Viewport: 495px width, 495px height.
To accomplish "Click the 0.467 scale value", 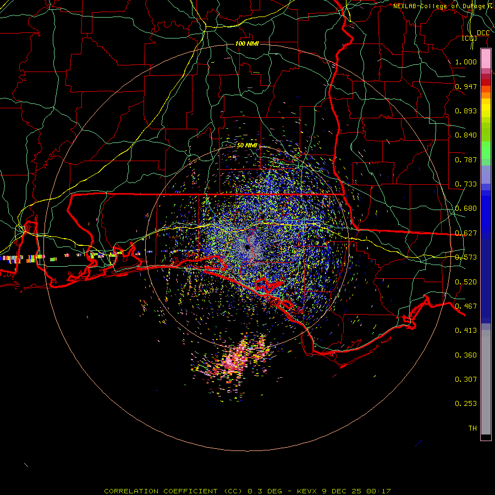I will 466,306.
